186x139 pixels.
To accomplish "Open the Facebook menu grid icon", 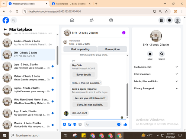I will click(x=161, y=20).
